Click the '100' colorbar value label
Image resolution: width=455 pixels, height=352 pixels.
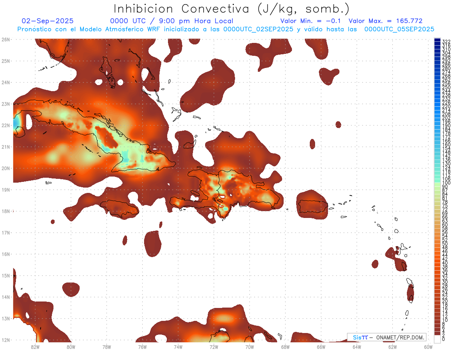click(446, 183)
